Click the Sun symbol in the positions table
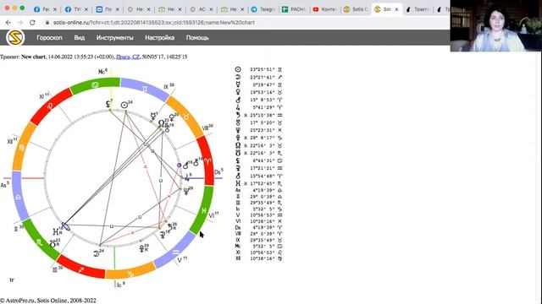 (x=238, y=69)
